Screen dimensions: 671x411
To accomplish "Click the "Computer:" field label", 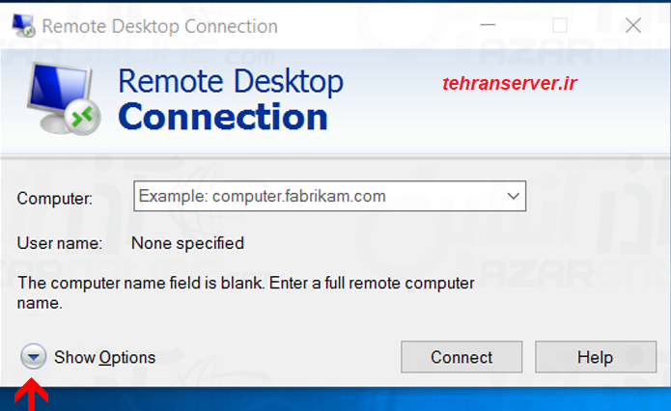I will (x=55, y=199).
